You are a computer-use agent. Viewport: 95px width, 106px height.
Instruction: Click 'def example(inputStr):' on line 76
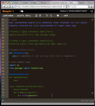26,92
